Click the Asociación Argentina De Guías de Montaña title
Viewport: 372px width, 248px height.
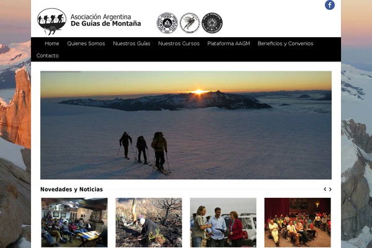point(105,20)
